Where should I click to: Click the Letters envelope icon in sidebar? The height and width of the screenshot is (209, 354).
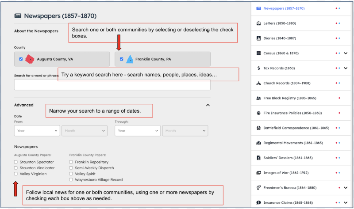[x=258, y=23]
